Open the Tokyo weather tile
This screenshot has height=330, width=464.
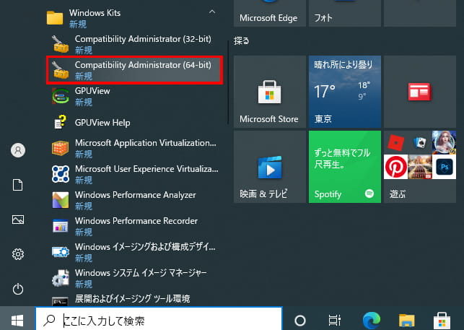345,92
